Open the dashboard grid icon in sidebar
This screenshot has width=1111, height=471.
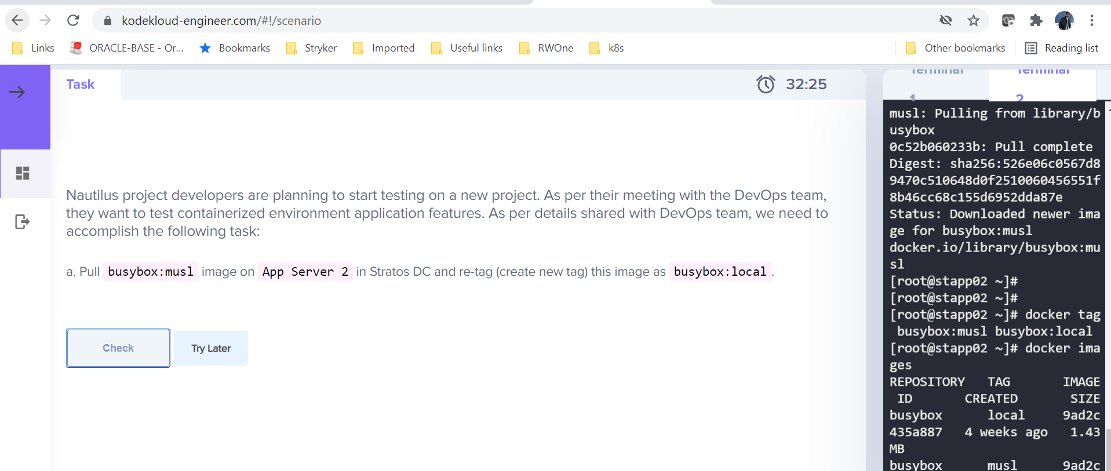[x=23, y=173]
